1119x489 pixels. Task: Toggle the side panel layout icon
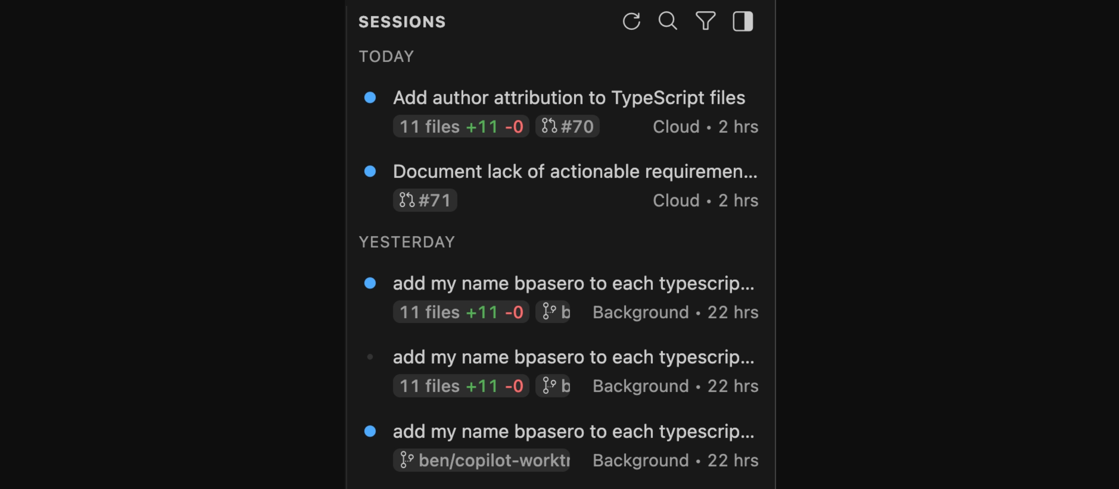click(x=743, y=21)
